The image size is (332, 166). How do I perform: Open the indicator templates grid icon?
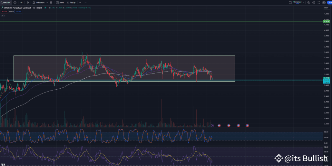tap(51, 2)
